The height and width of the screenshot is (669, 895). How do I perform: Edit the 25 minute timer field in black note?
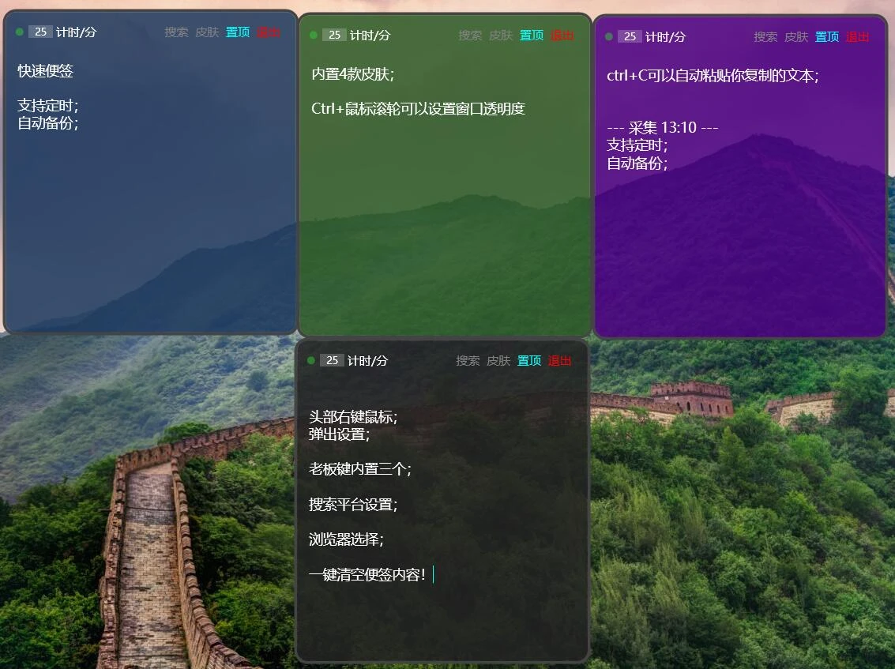[x=333, y=361]
